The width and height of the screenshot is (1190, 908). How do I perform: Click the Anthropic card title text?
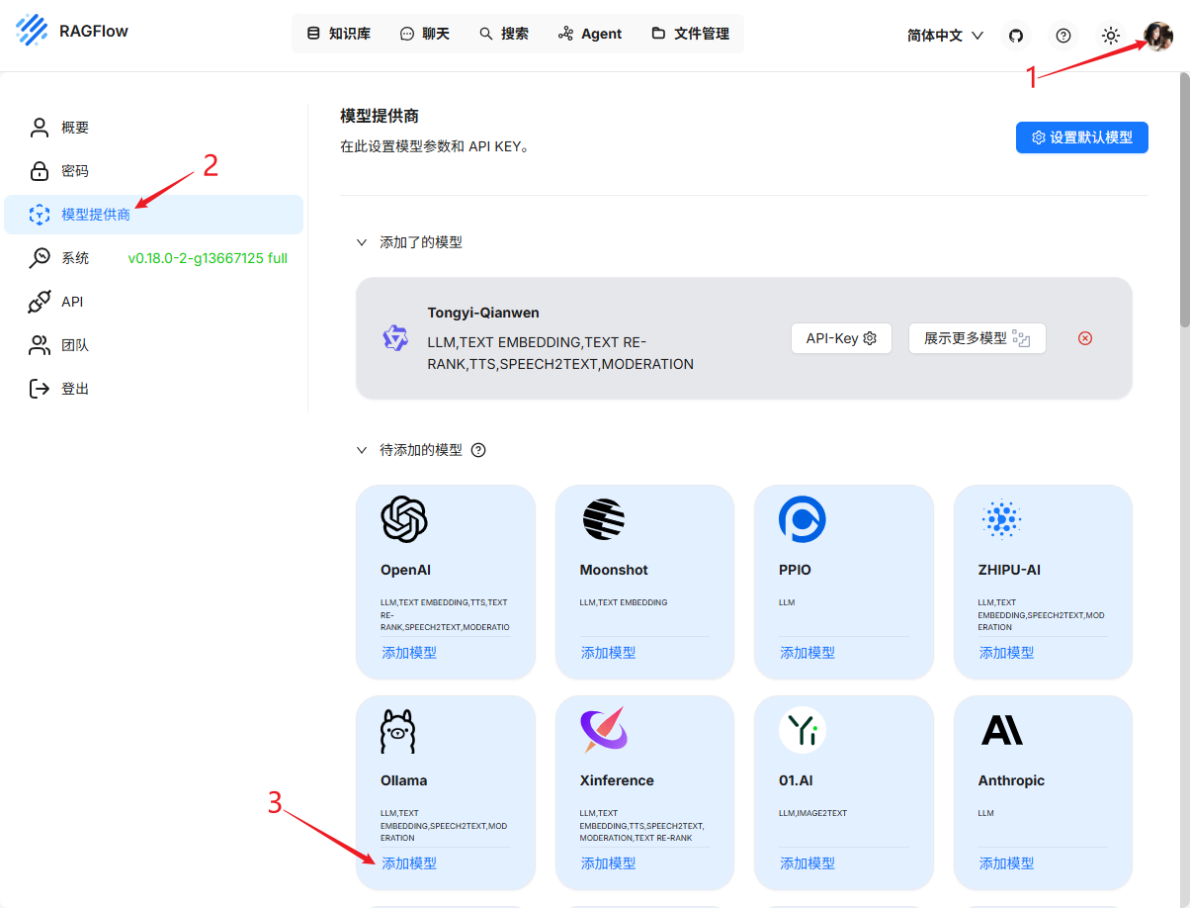point(1011,780)
